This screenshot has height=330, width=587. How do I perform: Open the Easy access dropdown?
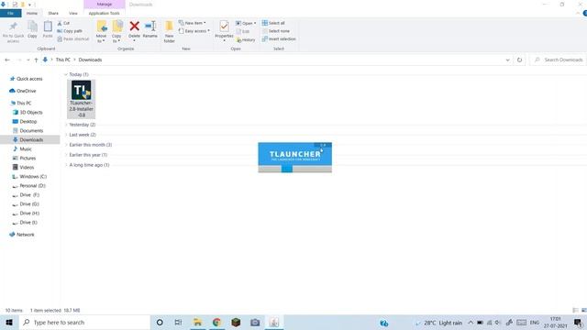click(x=194, y=31)
